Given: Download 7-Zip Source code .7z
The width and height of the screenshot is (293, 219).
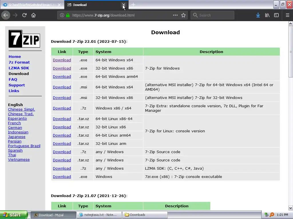Looking at the screenshot, I should coord(62,152).
